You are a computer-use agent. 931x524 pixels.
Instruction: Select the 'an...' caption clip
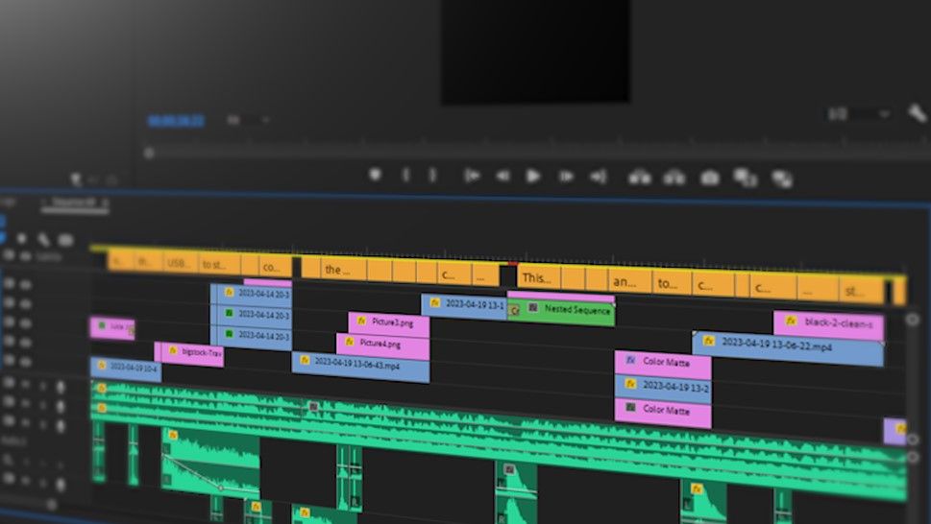point(630,281)
